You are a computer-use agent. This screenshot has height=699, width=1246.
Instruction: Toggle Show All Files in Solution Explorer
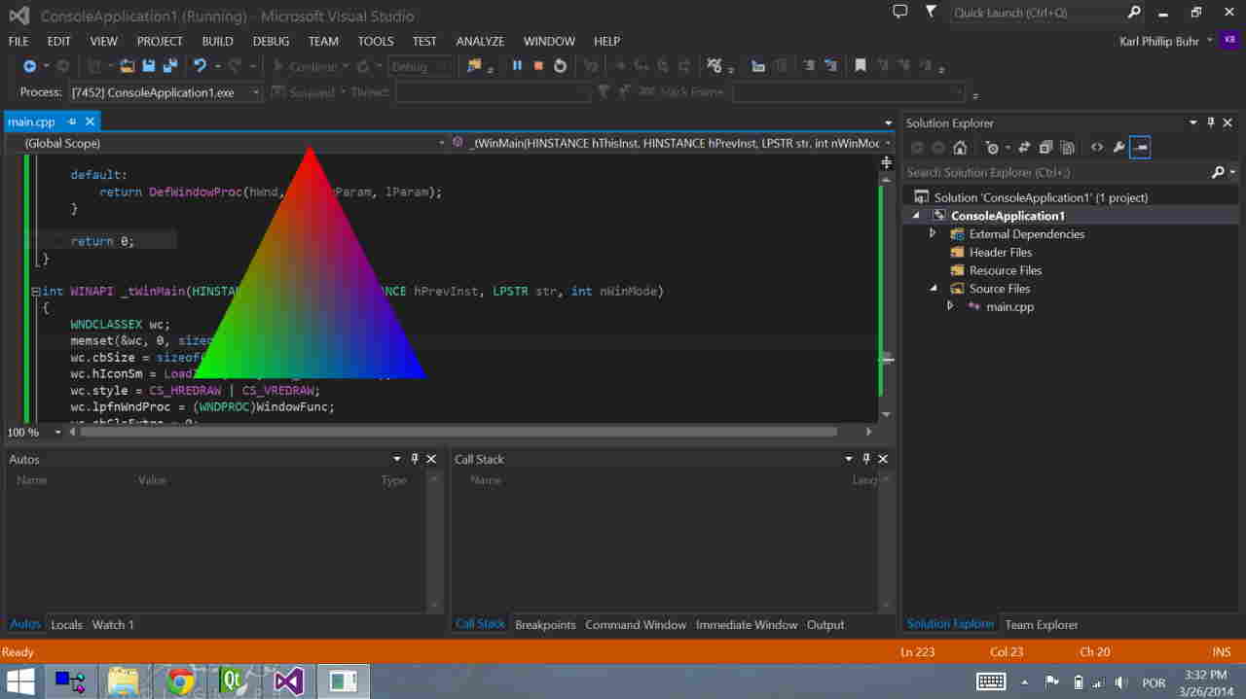[1068, 148]
